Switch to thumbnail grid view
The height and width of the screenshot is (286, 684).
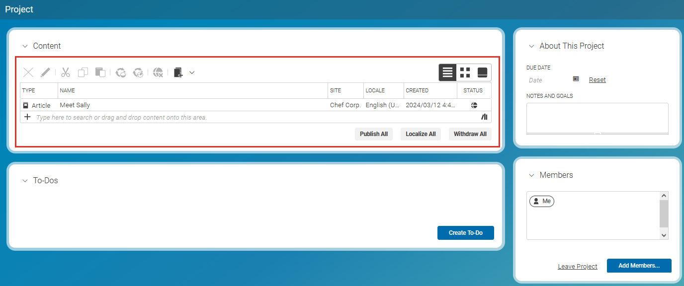click(x=465, y=72)
